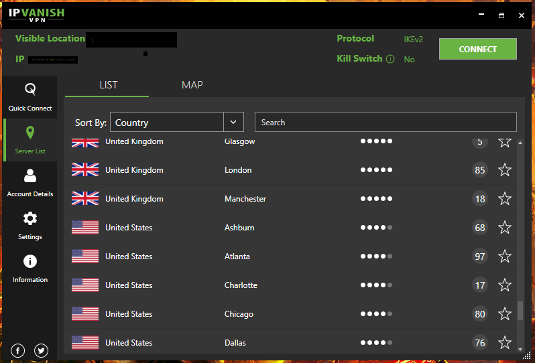Open the Settings gear in the sidebar

pyautogui.click(x=30, y=226)
